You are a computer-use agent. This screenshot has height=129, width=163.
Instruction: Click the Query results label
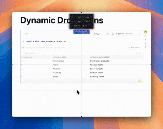click(x=30, y=53)
